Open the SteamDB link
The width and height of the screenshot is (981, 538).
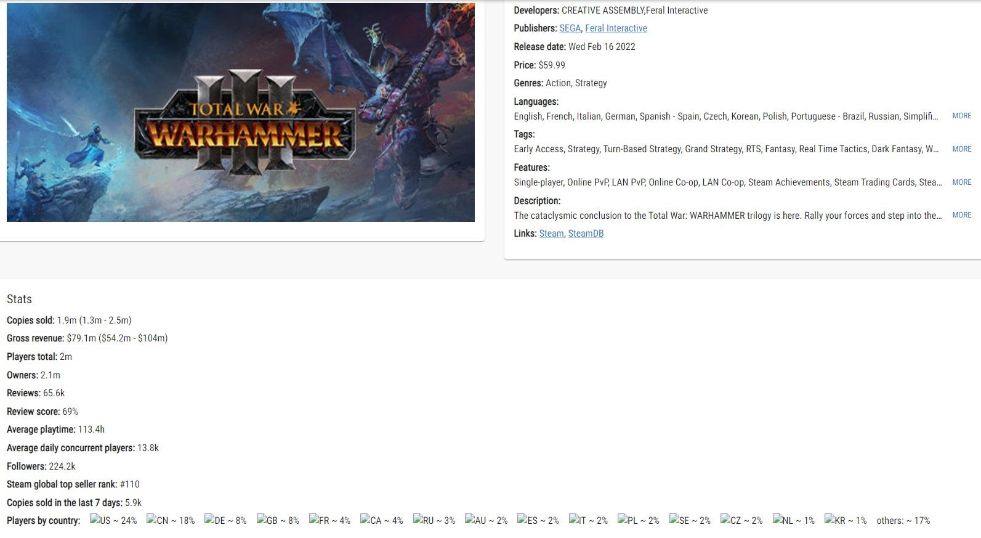click(586, 234)
